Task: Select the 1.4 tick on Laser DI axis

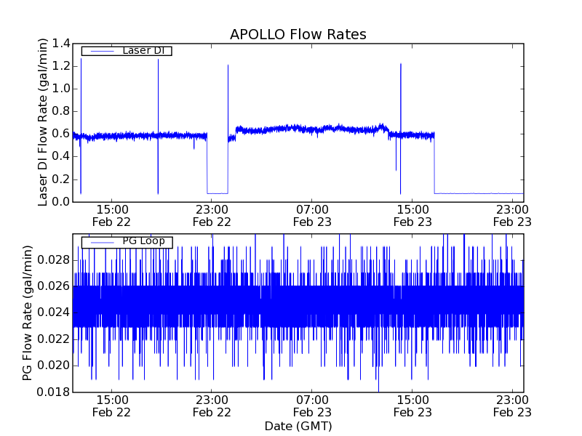Action: [x=61, y=44]
